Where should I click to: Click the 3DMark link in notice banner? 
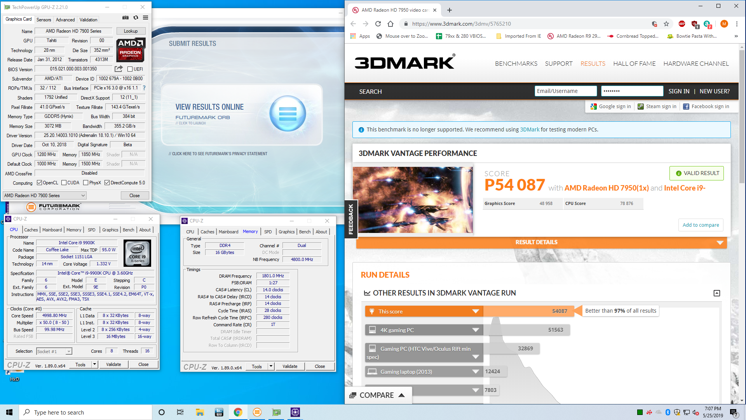[530, 129]
